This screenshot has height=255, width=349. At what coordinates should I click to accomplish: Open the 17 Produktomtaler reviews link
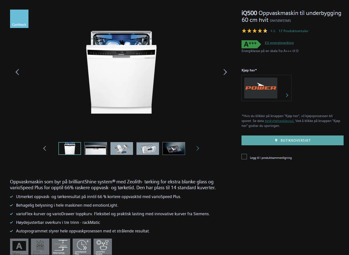[293, 31]
